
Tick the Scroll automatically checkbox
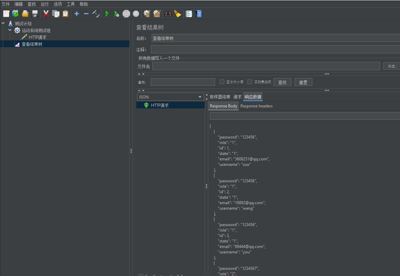tap(140, 275)
